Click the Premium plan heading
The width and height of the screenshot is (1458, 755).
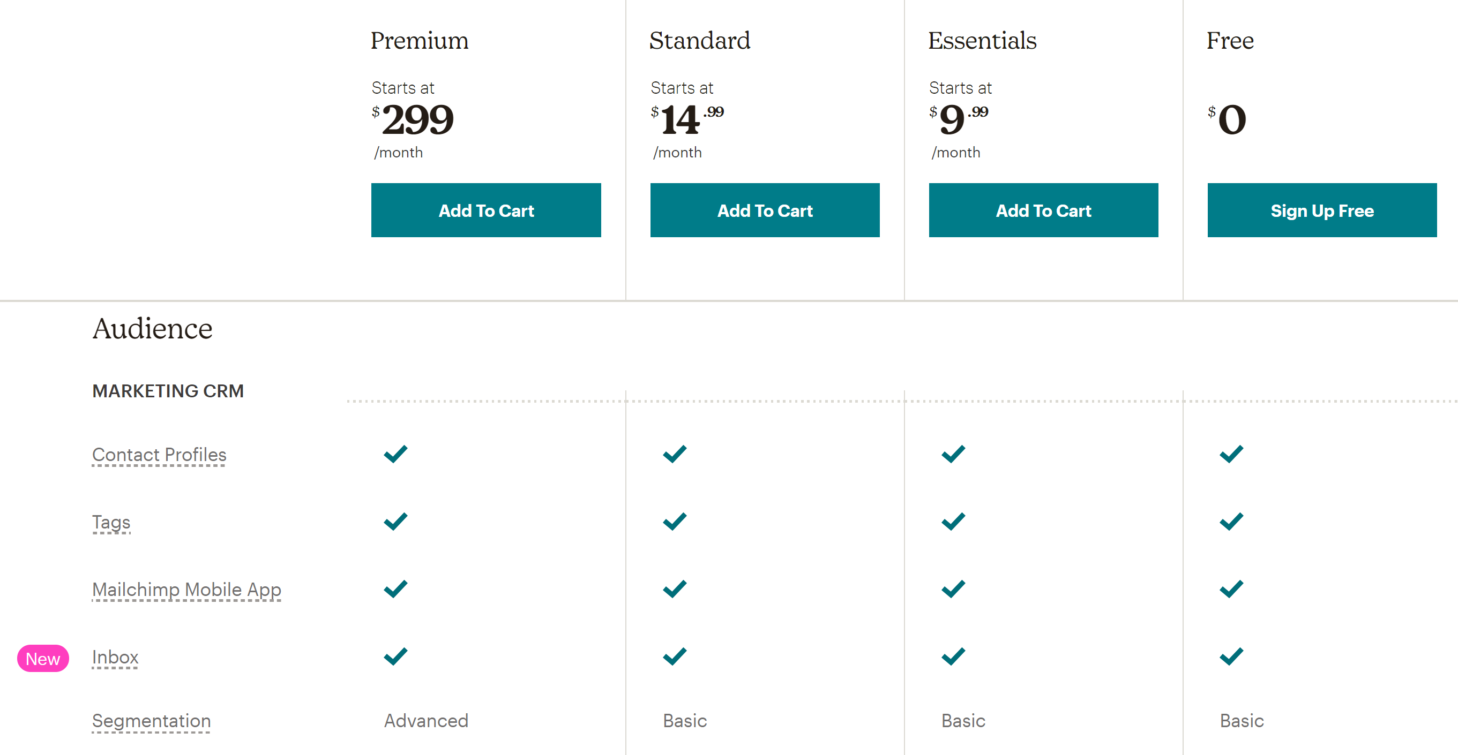[x=420, y=41]
